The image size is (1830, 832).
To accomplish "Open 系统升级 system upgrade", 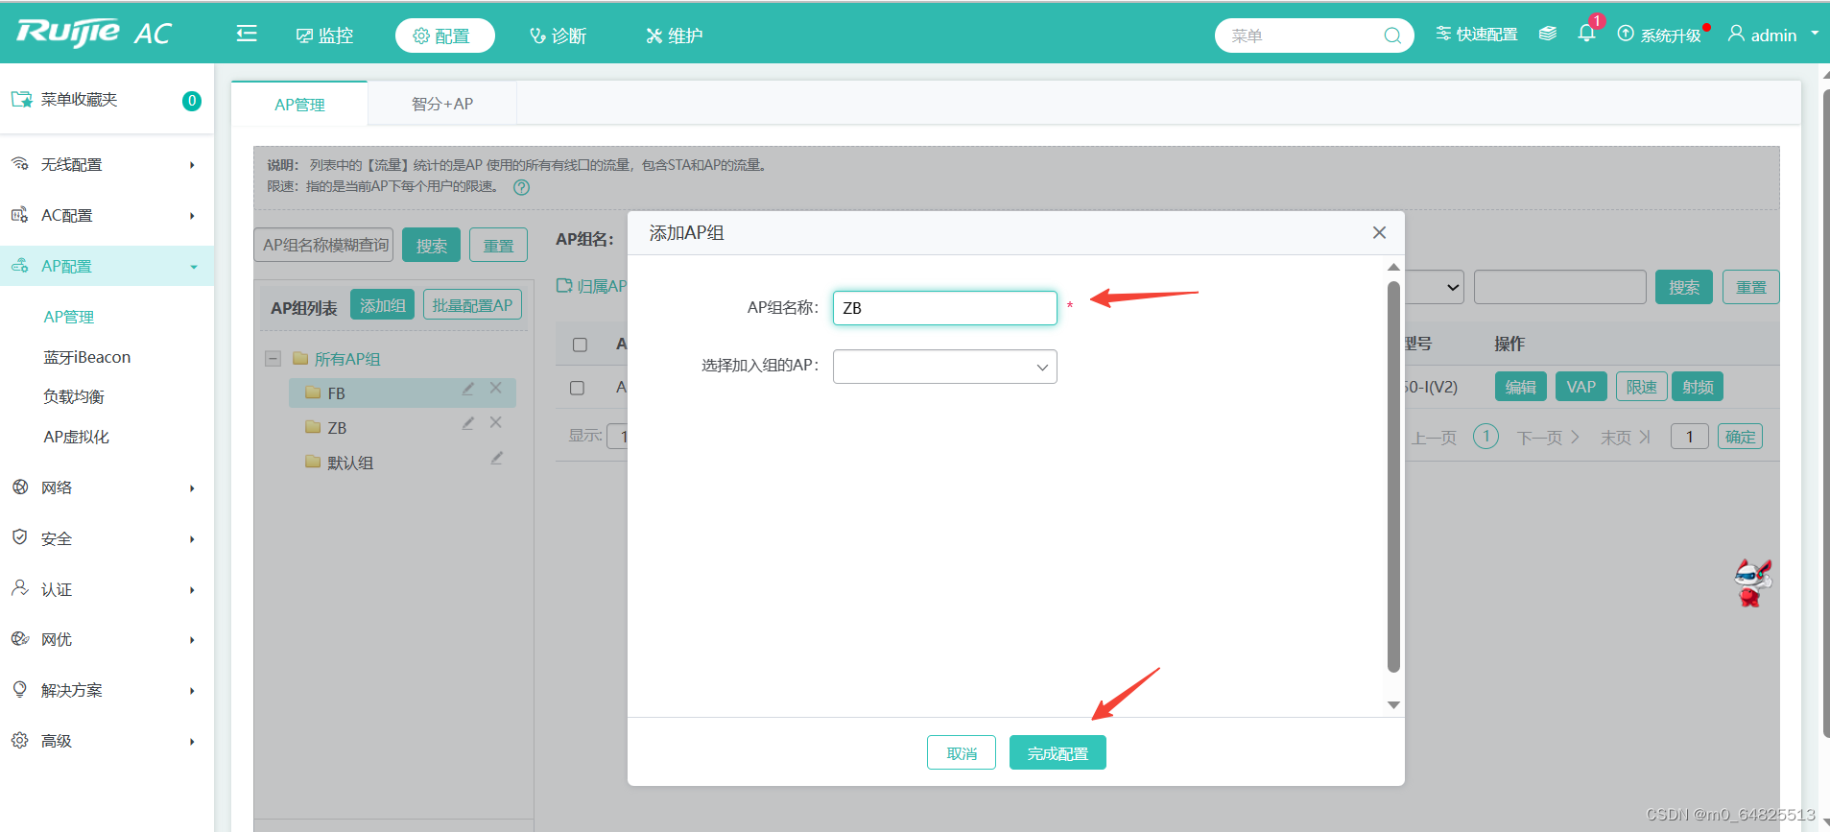I will tap(1660, 35).
